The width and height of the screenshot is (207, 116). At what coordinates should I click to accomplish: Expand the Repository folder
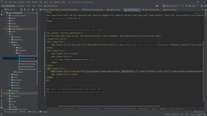(9, 80)
